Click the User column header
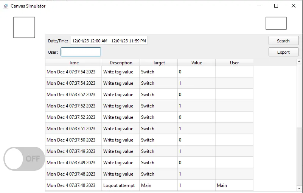303x193 pixels. pos(234,63)
